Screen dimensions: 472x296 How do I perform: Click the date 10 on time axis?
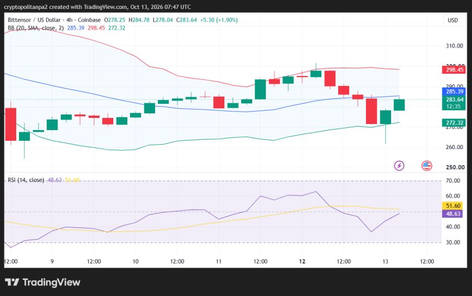(136, 261)
